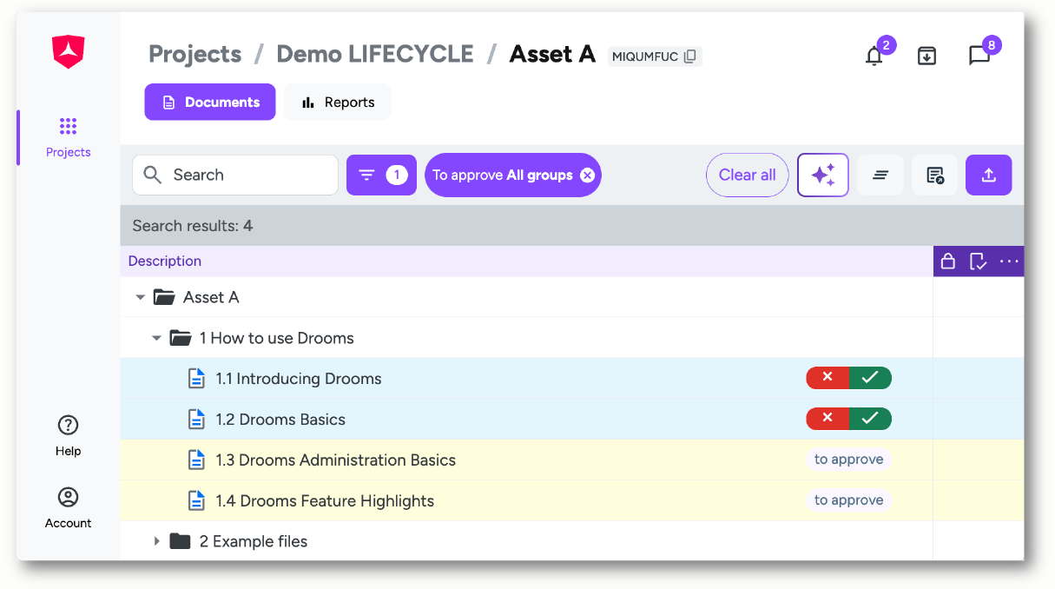Reject document 1.2 Drooms Basics
Image resolution: width=1055 pixels, height=589 pixels.
click(828, 419)
